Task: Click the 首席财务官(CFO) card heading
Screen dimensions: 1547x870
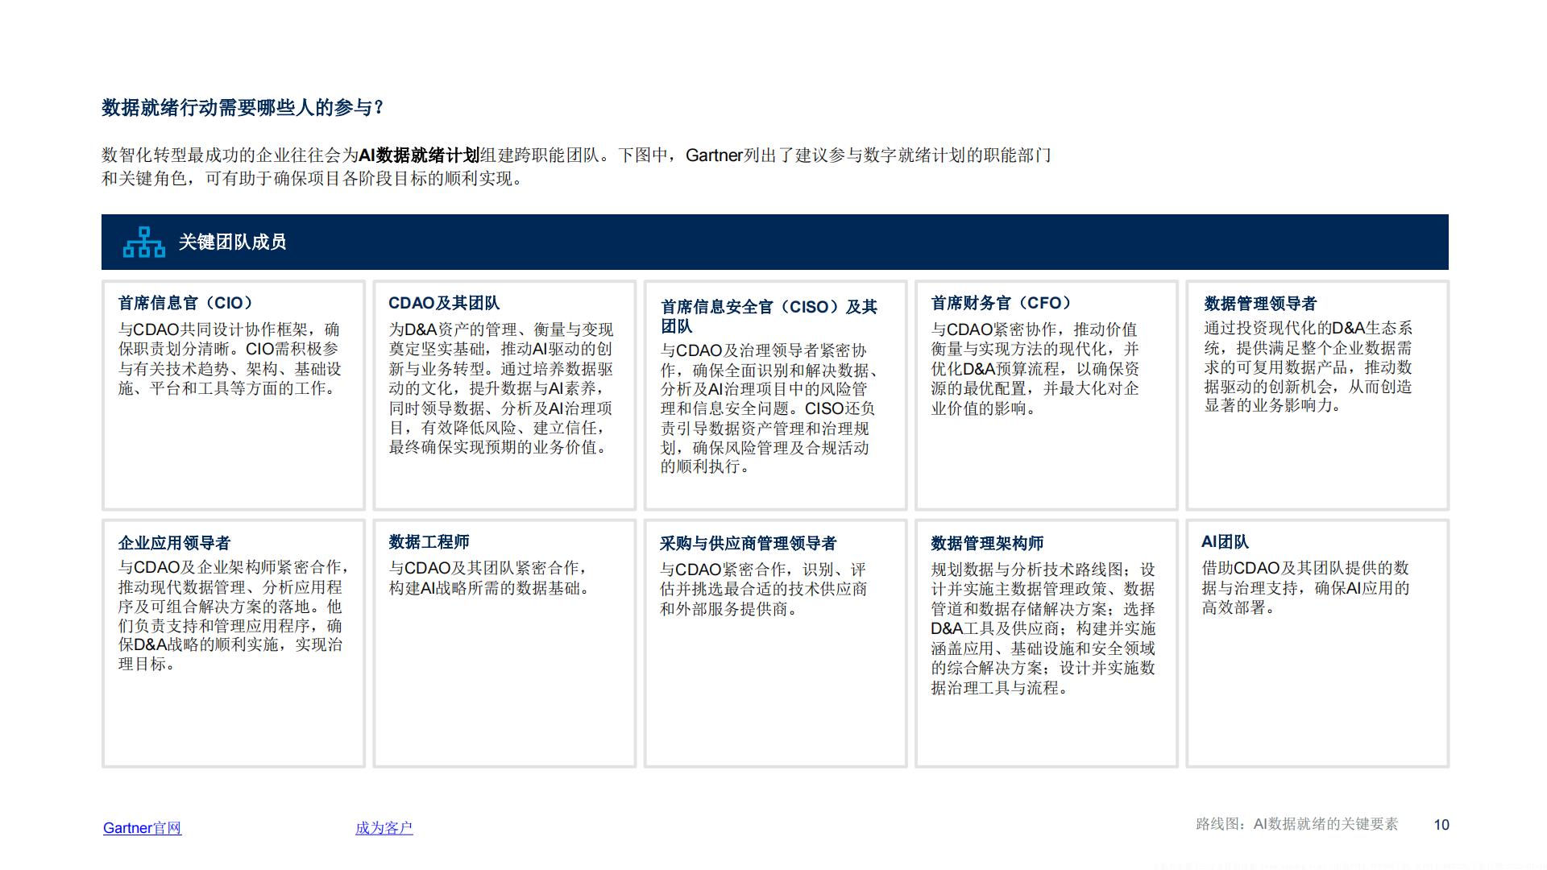Action: pos(1001,303)
